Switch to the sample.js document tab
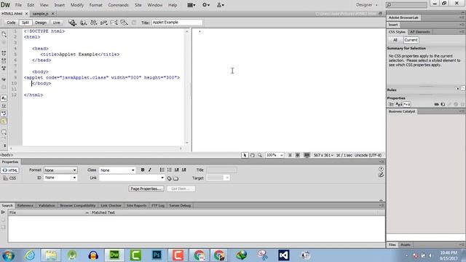The height and width of the screenshot is (262, 466). pyautogui.click(x=41, y=14)
